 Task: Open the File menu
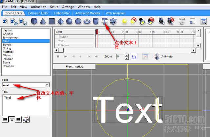tap(4, 7)
